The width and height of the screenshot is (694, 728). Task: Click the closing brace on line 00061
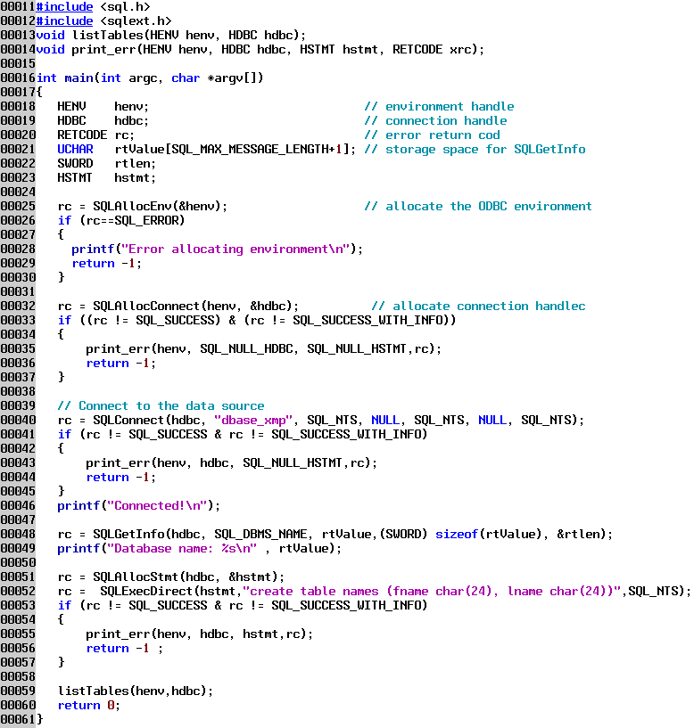click(39, 720)
